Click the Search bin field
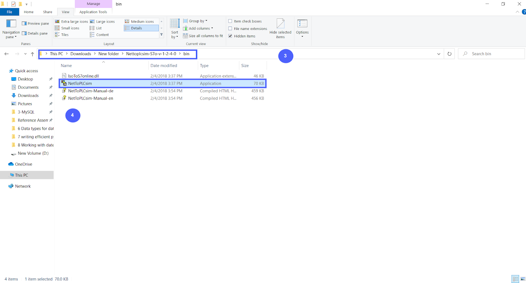 tap(491, 54)
